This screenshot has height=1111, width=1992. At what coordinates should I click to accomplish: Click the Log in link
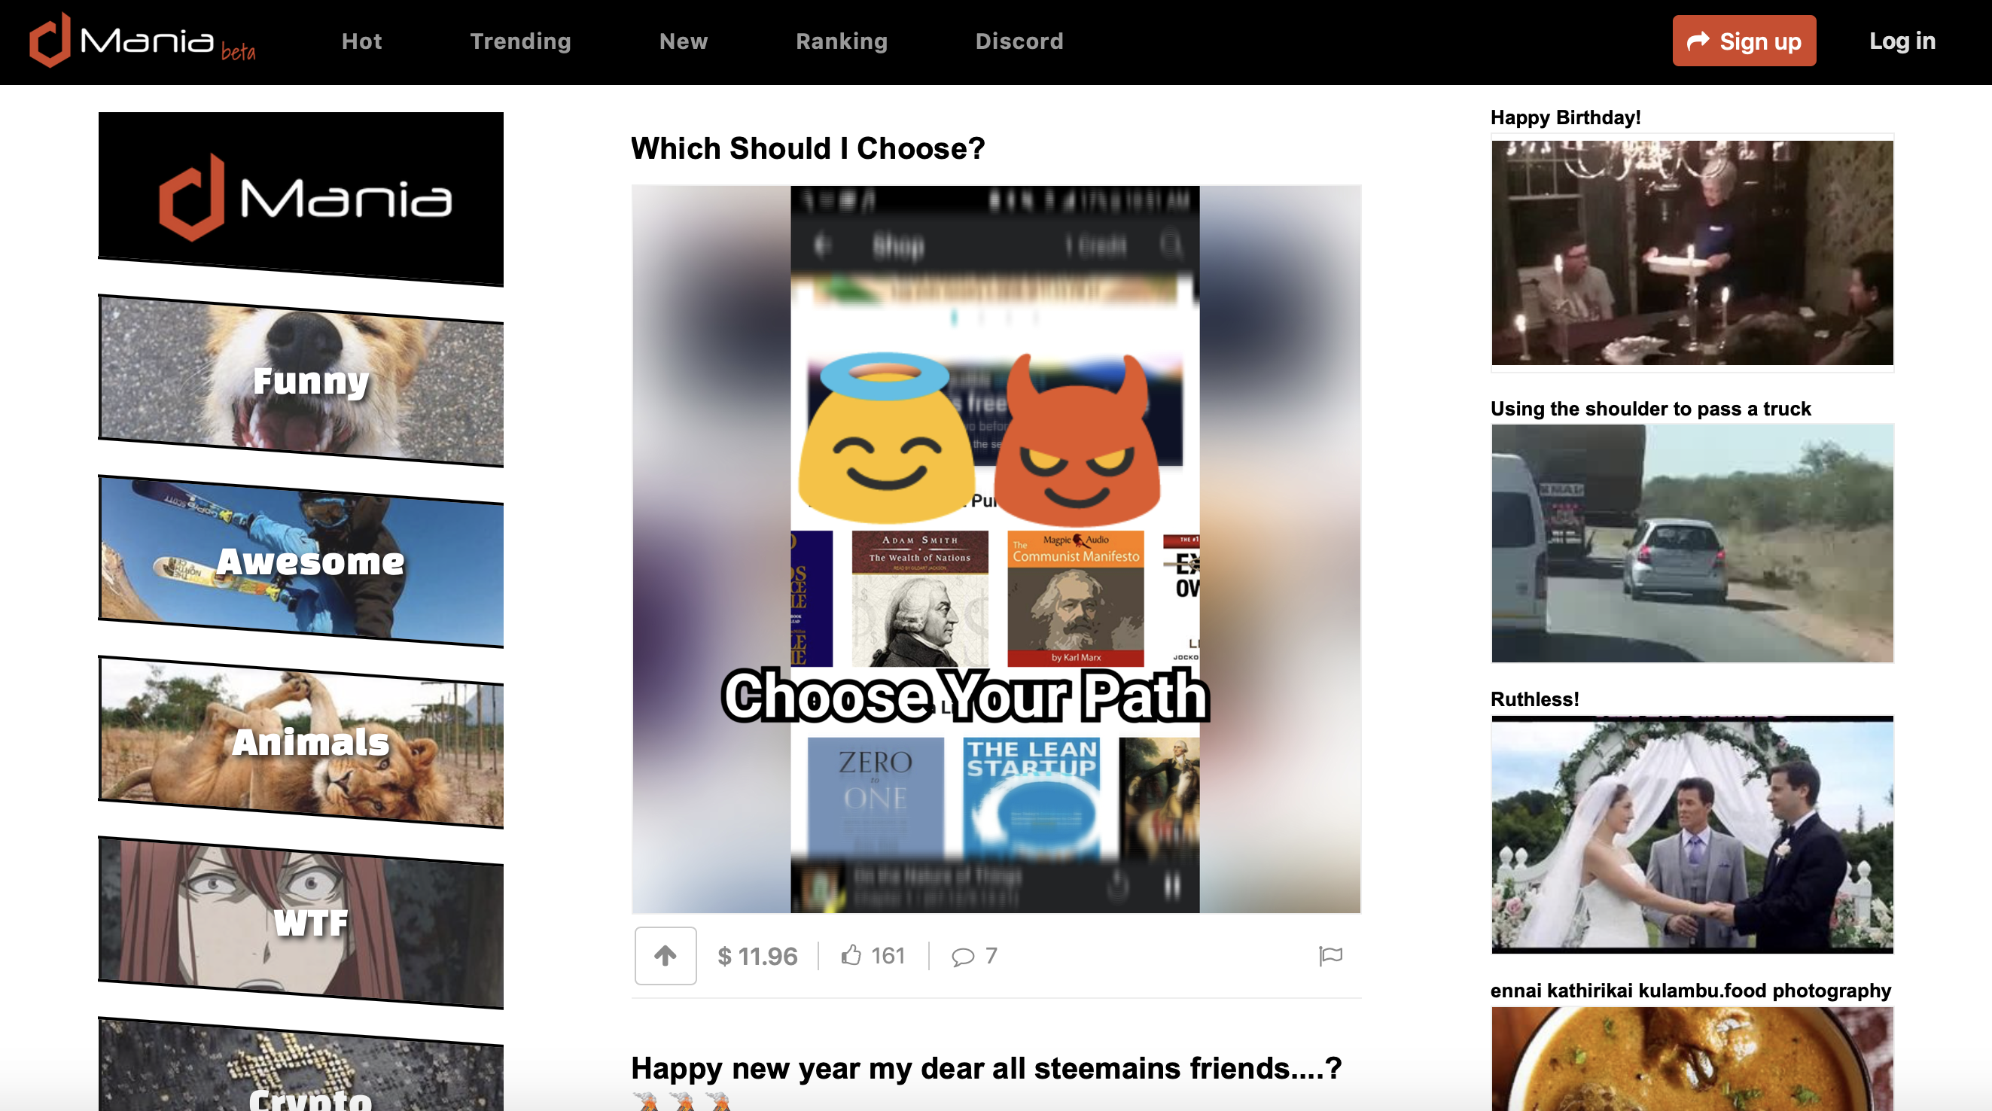click(1902, 41)
